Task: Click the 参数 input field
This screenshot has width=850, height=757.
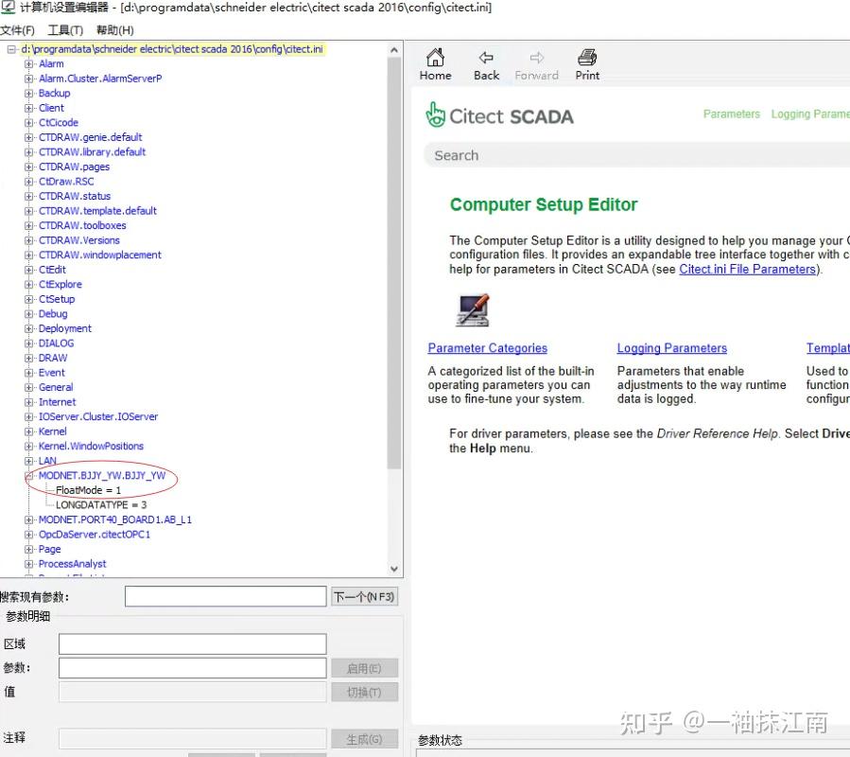Action: point(193,668)
